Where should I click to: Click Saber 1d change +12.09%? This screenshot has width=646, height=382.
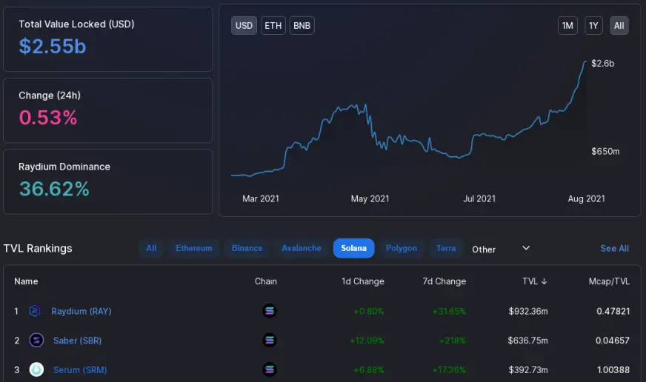tap(367, 341)
